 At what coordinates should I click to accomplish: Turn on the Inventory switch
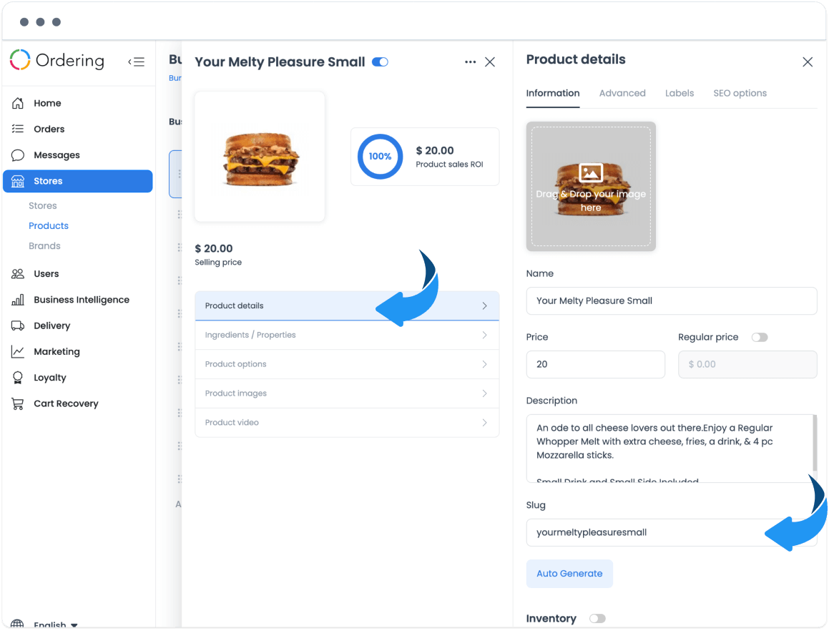pyautogui.click(x=597, y=618)
